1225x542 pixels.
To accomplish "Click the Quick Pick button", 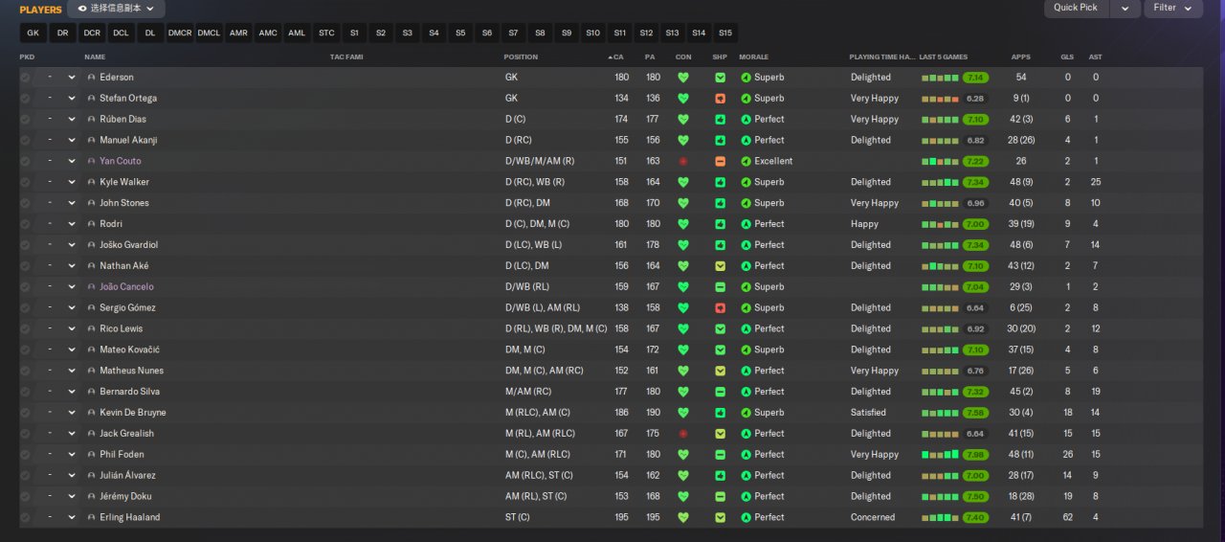I will 1076,8.
